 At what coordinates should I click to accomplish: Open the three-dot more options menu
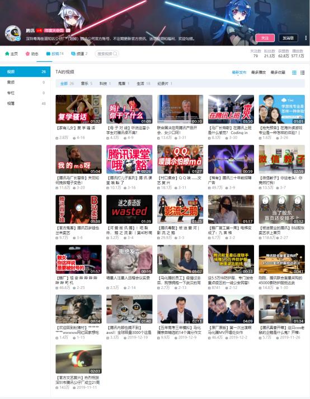pyautogui.click(x=306, y=38)
